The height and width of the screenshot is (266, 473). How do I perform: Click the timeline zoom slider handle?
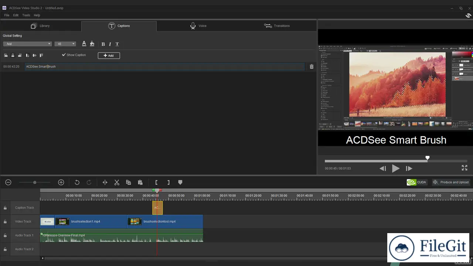pos(35,183)
